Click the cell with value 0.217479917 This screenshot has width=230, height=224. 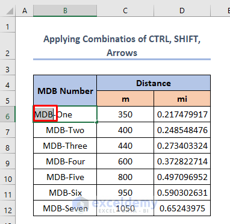tap(182, 114)
